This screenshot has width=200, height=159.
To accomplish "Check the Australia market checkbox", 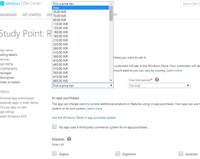I will pyautogui.click(x=181, y=154).
